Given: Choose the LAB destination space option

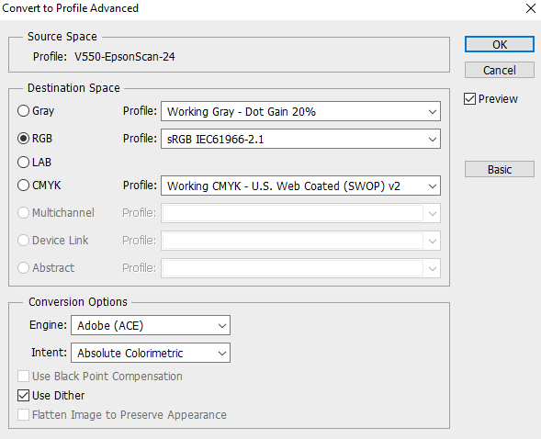Looking at the screenshot, I should (x=23, y=162).
